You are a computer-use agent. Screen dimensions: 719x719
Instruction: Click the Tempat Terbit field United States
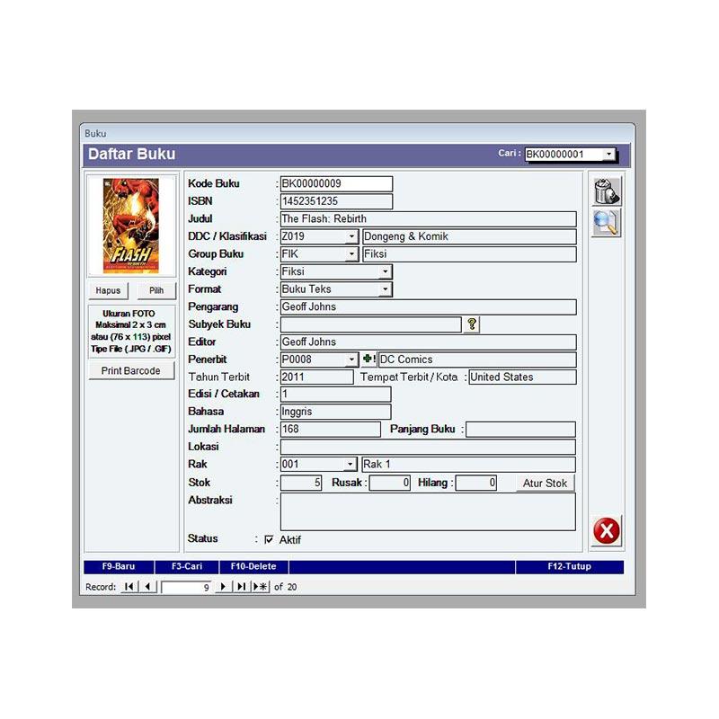[522, 377]
